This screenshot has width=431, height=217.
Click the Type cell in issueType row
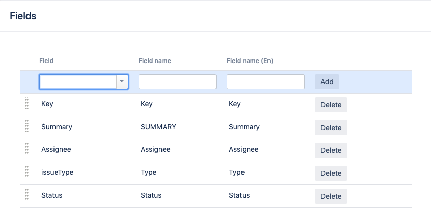(x=149, y=172)
